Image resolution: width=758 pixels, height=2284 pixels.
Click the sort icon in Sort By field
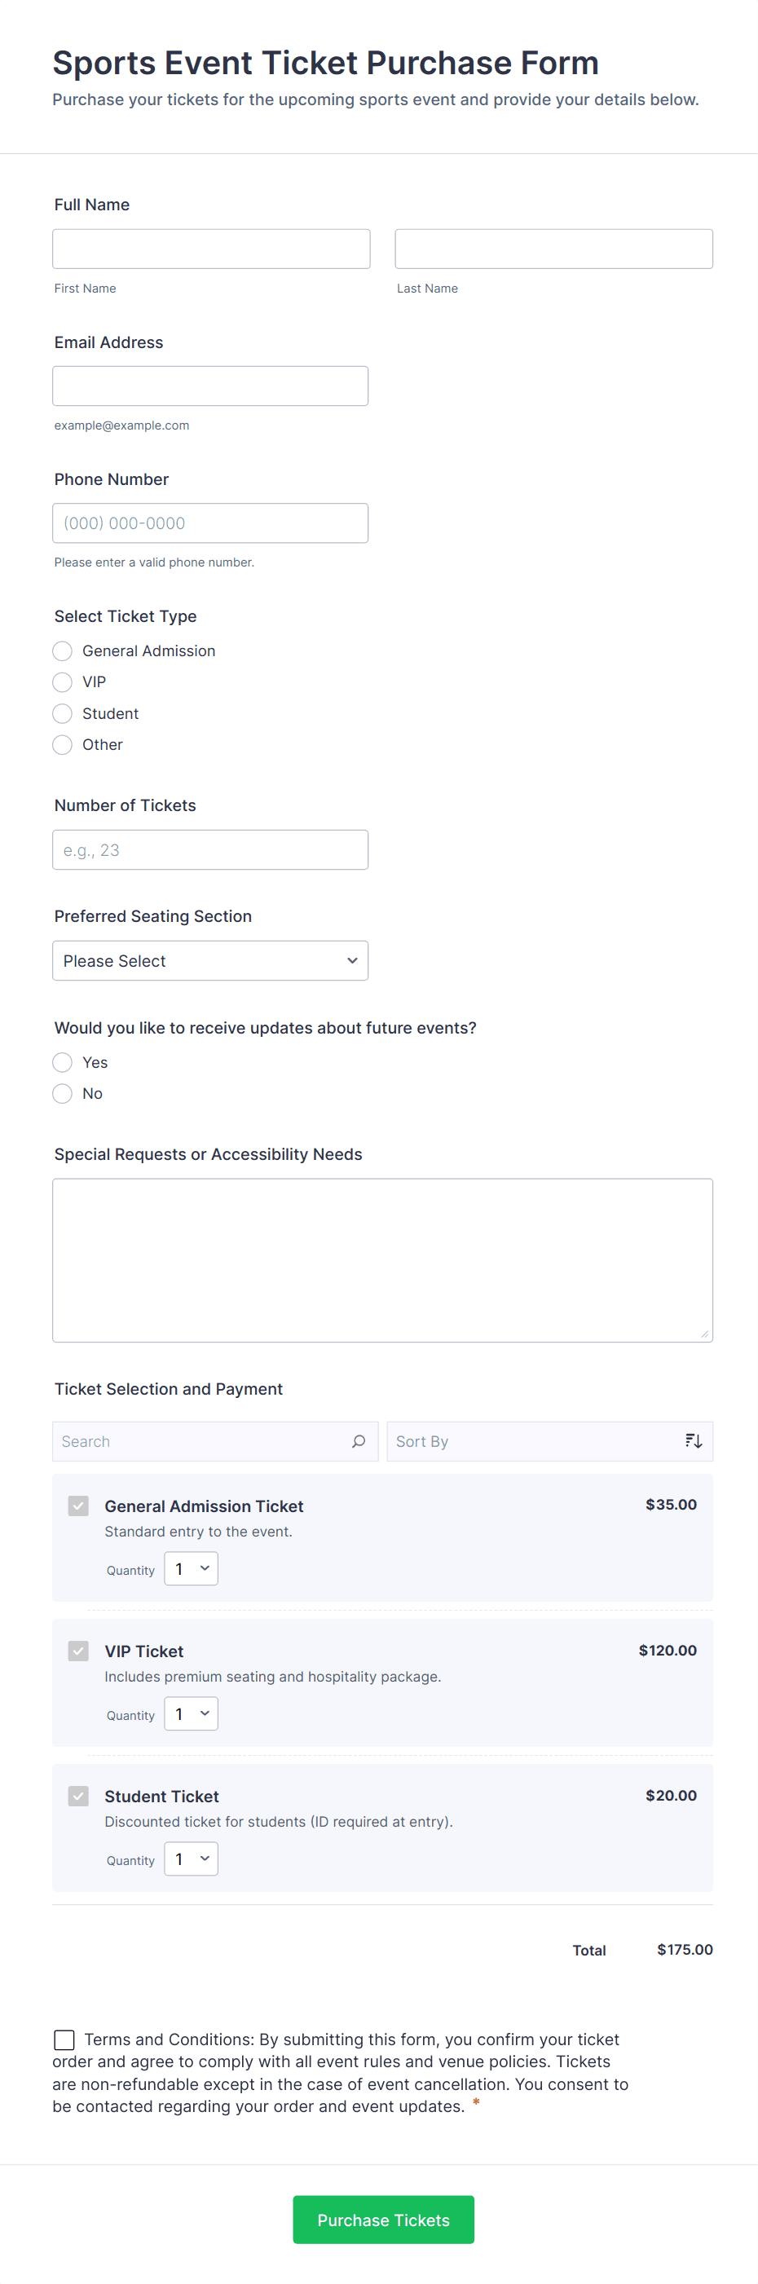point(693,1441)
